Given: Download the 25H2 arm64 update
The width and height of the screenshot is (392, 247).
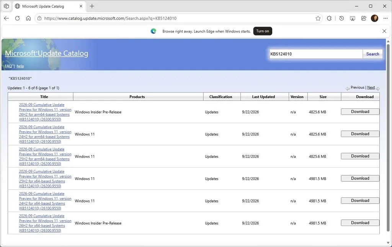Looking at the screenshot, I should [360, 156].
